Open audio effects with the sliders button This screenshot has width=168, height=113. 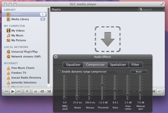tap(160, 91)
